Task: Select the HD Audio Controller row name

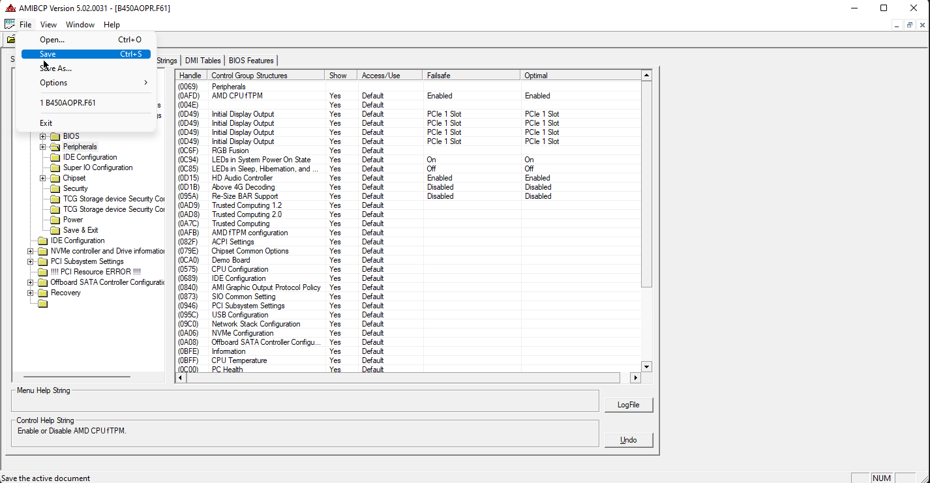Action: point(242,178)
